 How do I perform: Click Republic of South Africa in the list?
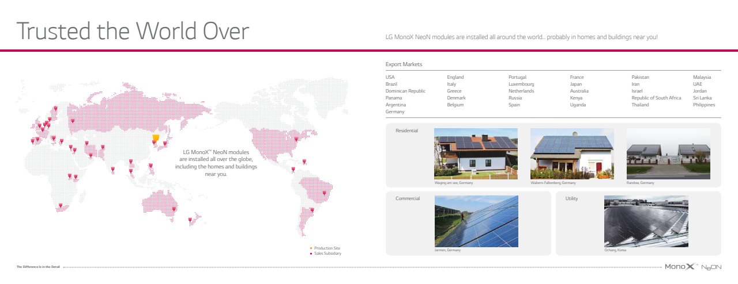point(656,98)
